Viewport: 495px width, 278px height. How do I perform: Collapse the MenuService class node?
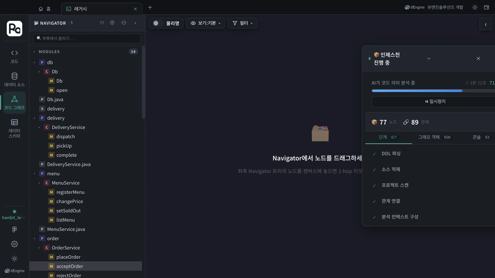(39, 183)
